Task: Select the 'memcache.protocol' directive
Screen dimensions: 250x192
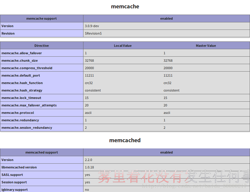Action: pos(18,113)
